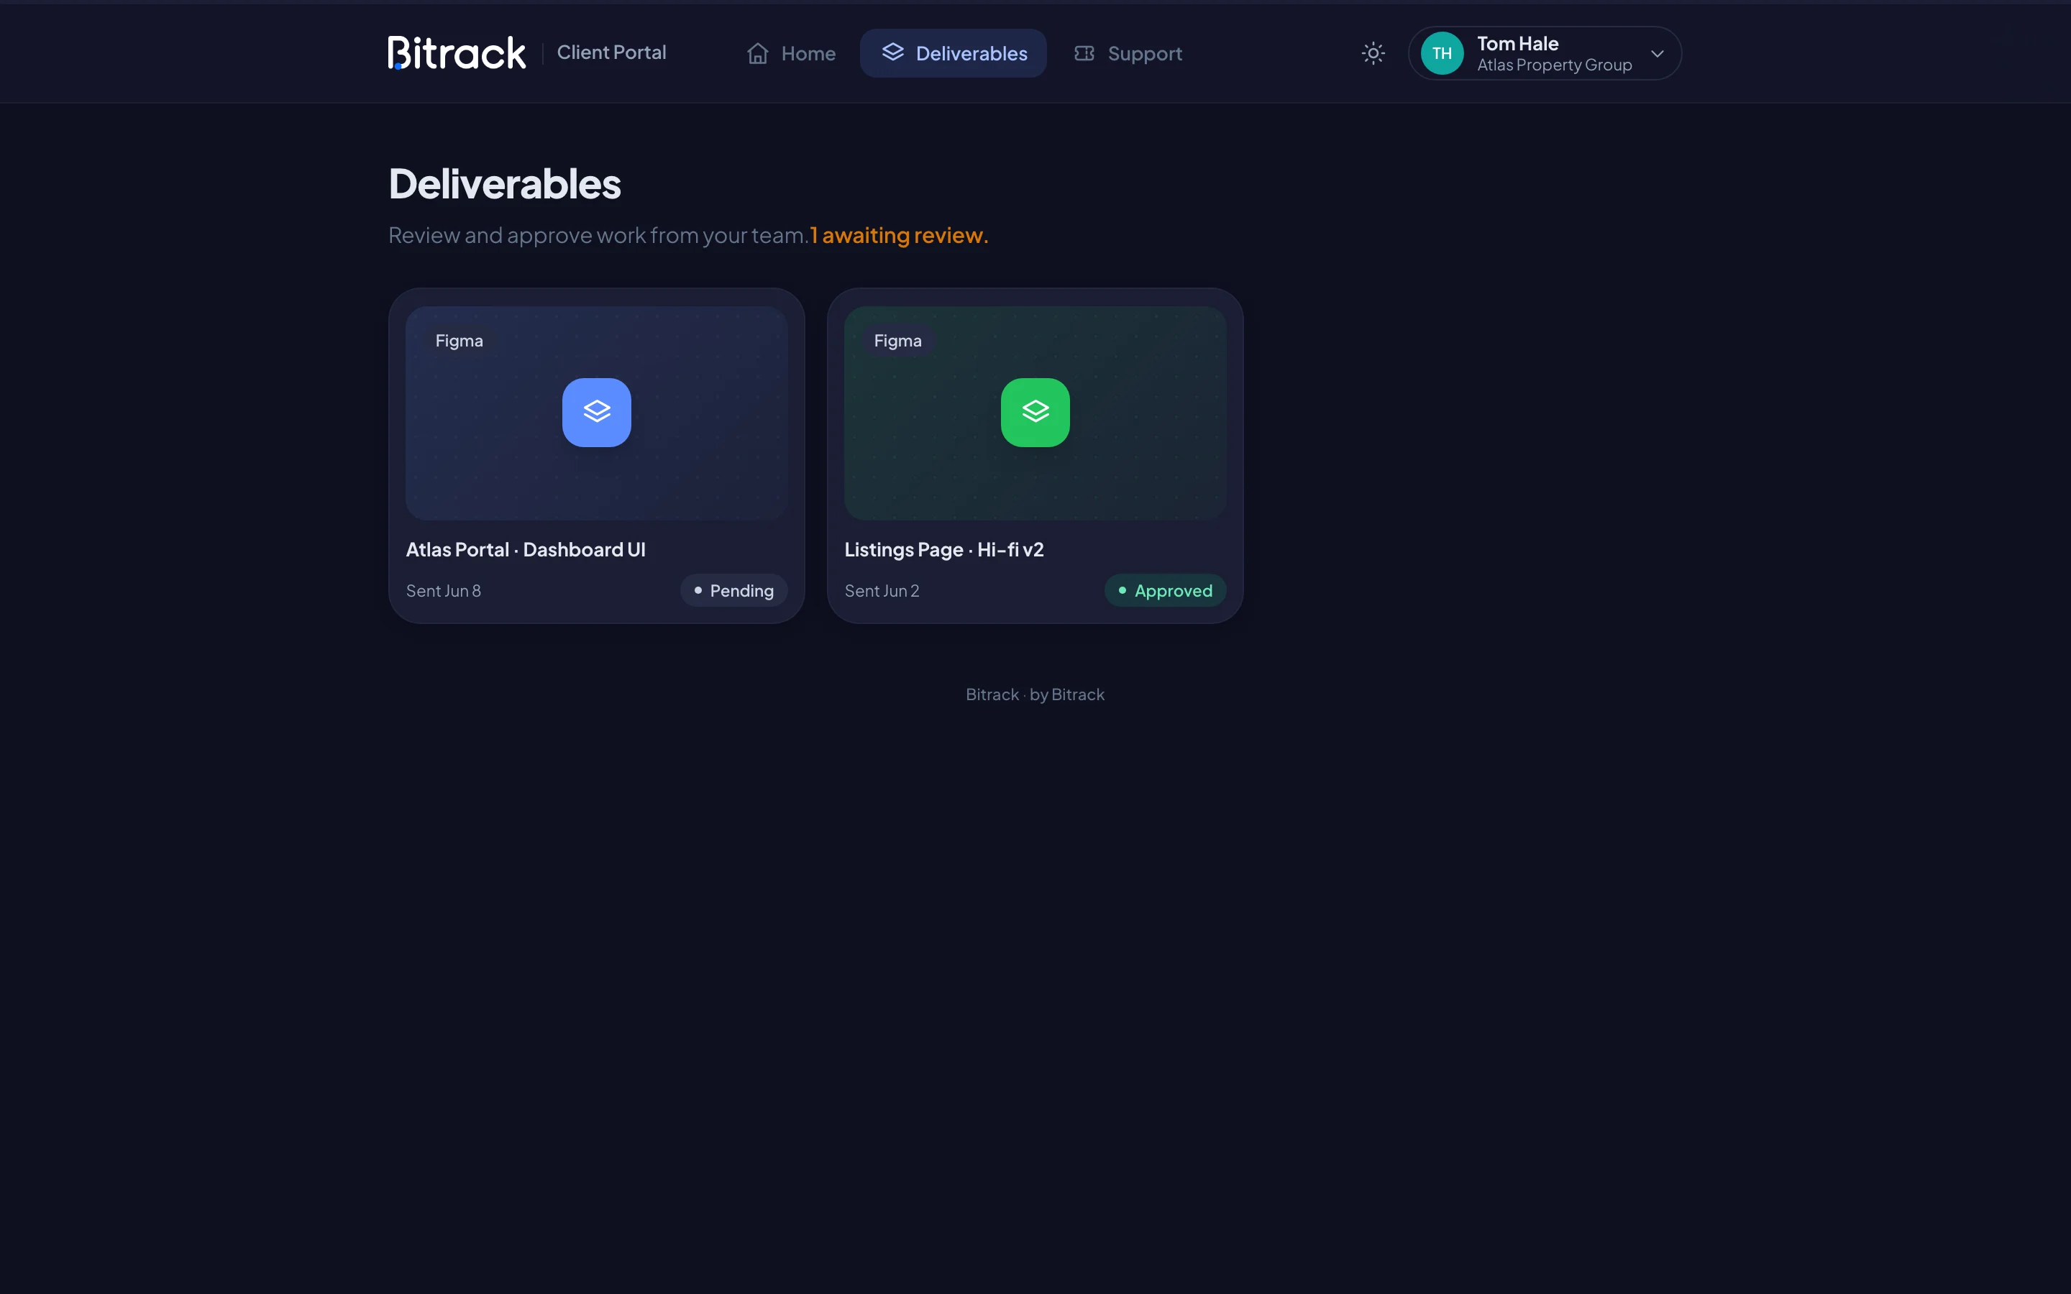Click the Client Portal label
2071x1294 pixels.
click(611, 52)
